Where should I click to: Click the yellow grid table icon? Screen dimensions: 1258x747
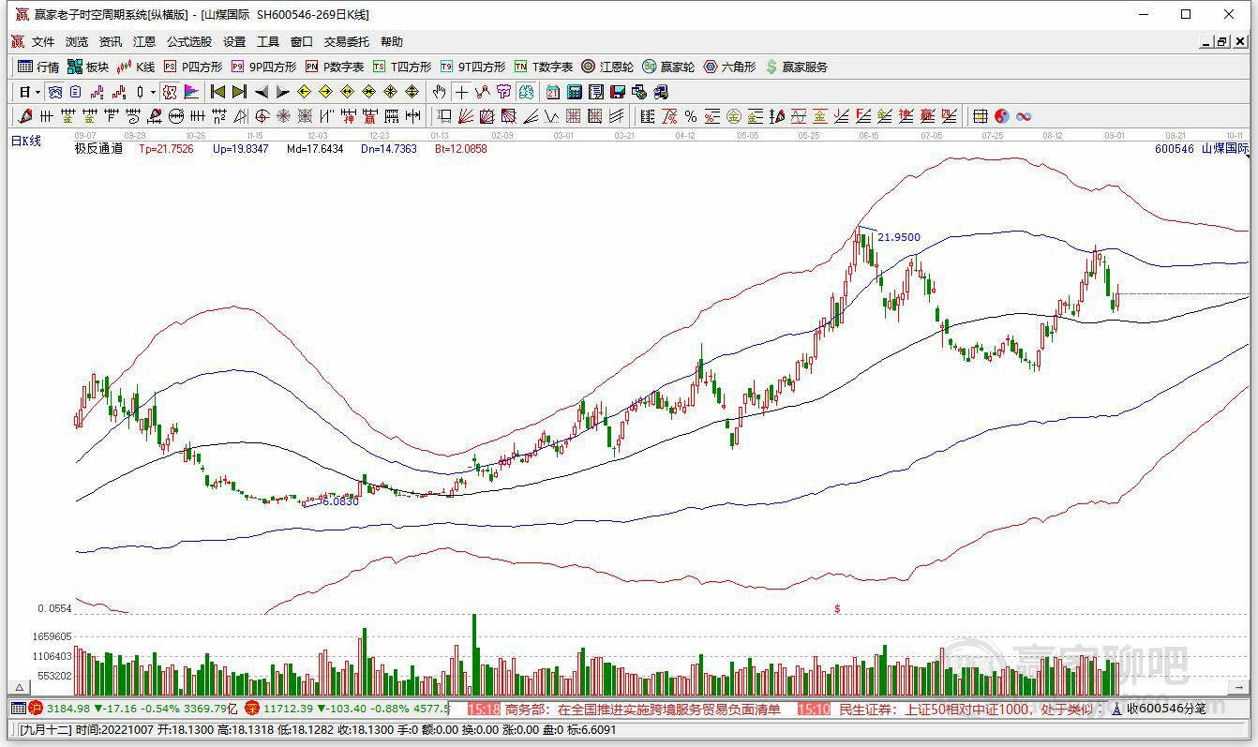(x=980, y=116)
